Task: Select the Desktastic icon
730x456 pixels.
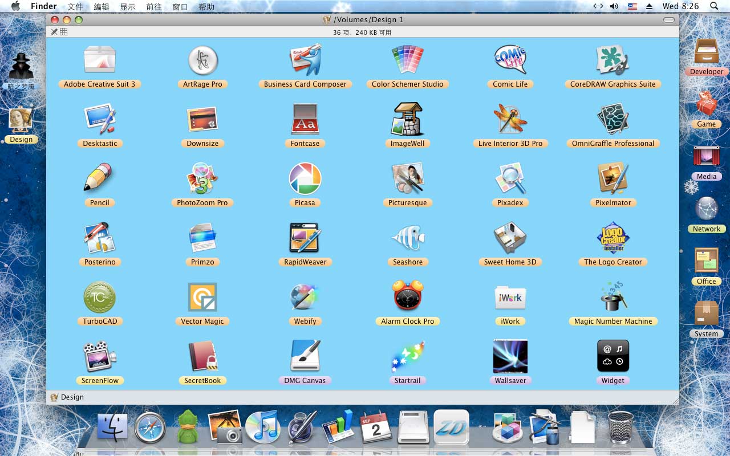Action: coord(100,119)
